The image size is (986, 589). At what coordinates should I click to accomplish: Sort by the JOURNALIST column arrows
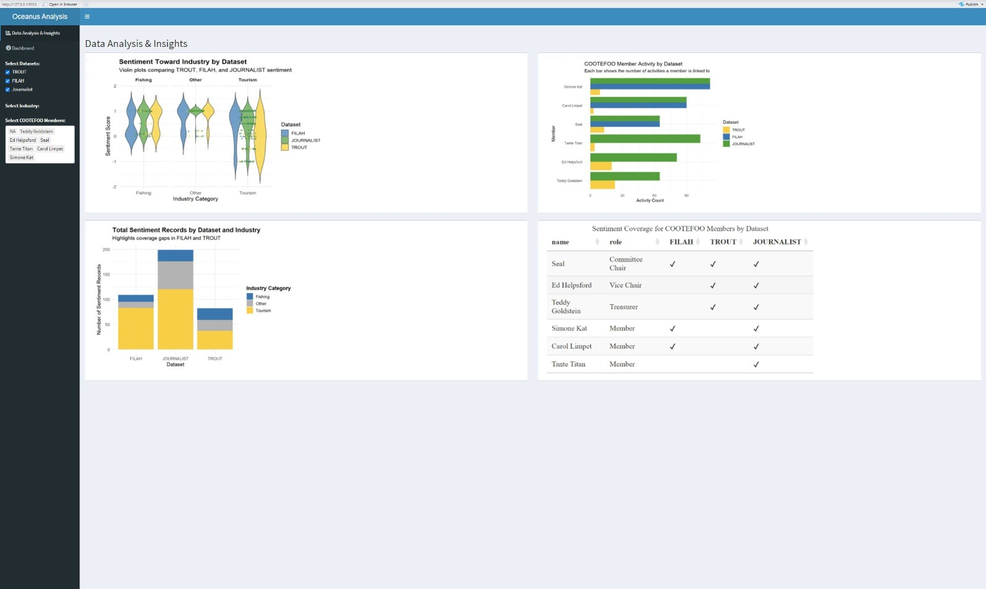tap(806, 242)
